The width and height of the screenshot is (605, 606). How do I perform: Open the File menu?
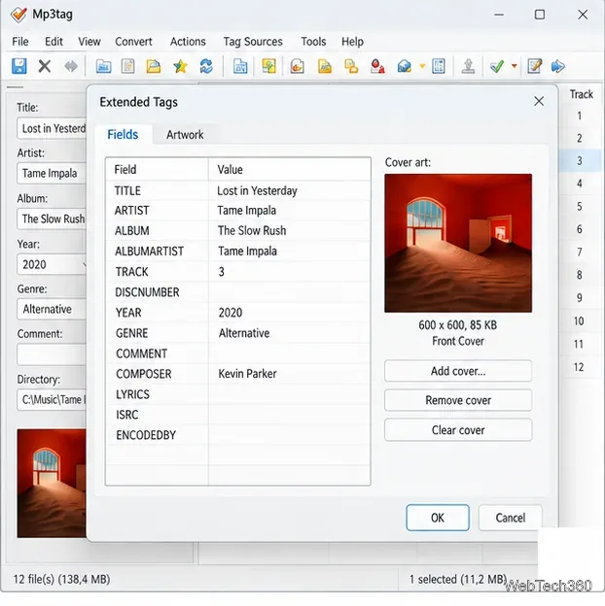(20, 42)
